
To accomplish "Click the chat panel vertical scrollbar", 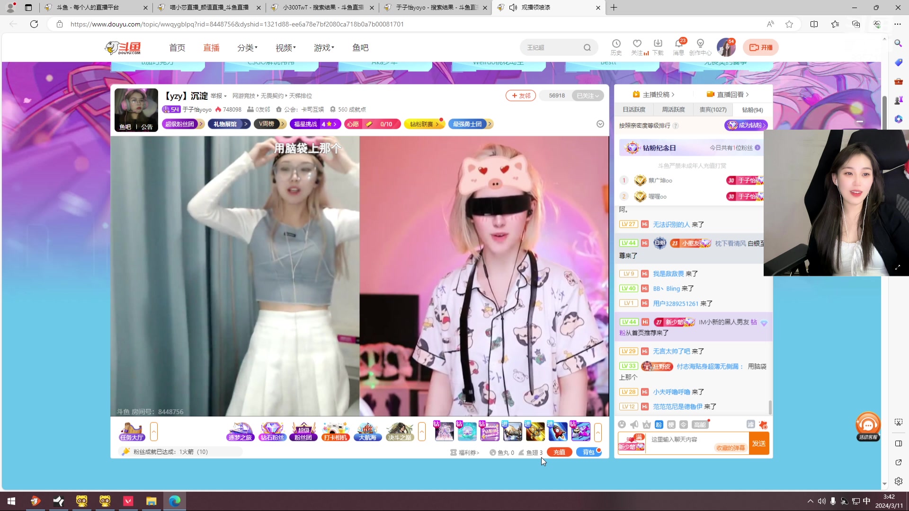I will [x=770, y=406].
